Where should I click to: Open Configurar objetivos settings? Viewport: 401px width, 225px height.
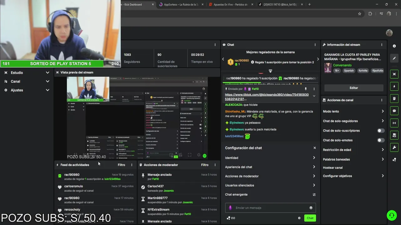[x=353, y=176]
